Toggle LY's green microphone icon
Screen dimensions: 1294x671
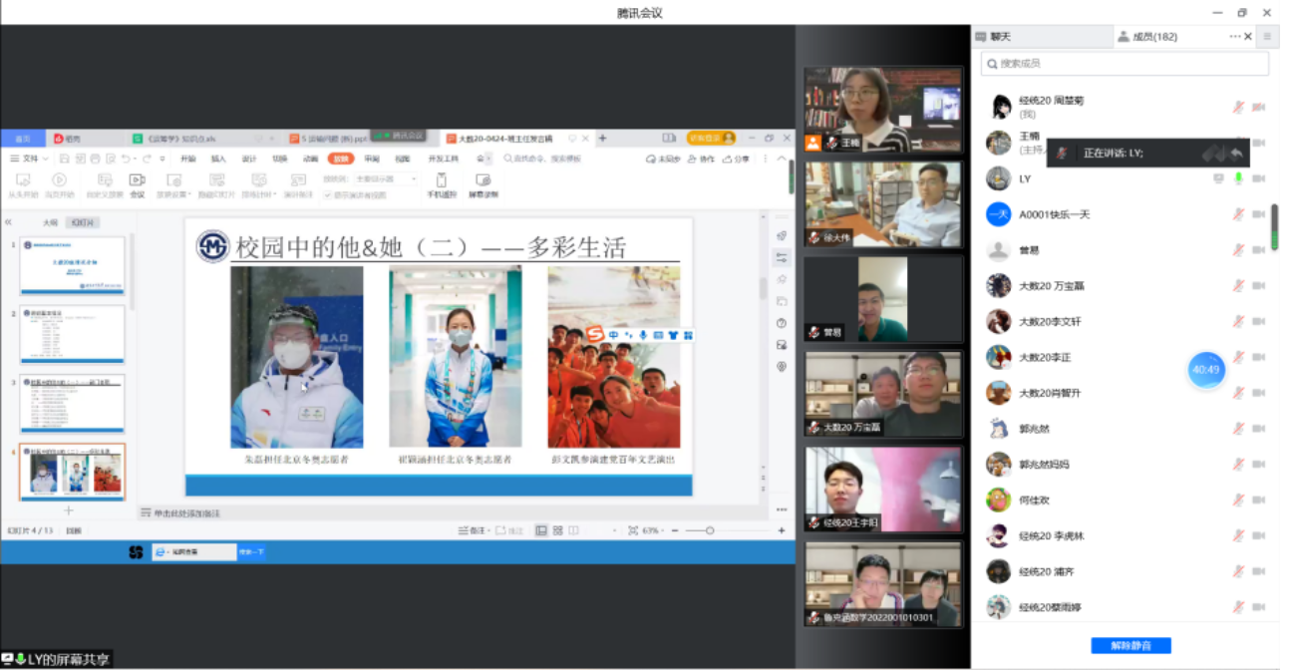coord(1238,178)
